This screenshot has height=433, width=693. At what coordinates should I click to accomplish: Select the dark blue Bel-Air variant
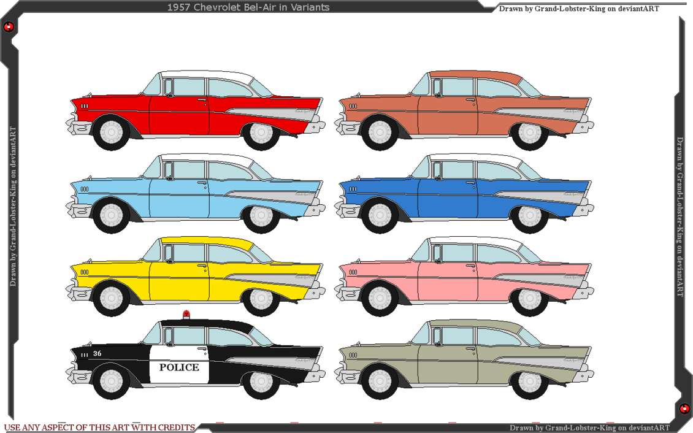tap(454, 193)
